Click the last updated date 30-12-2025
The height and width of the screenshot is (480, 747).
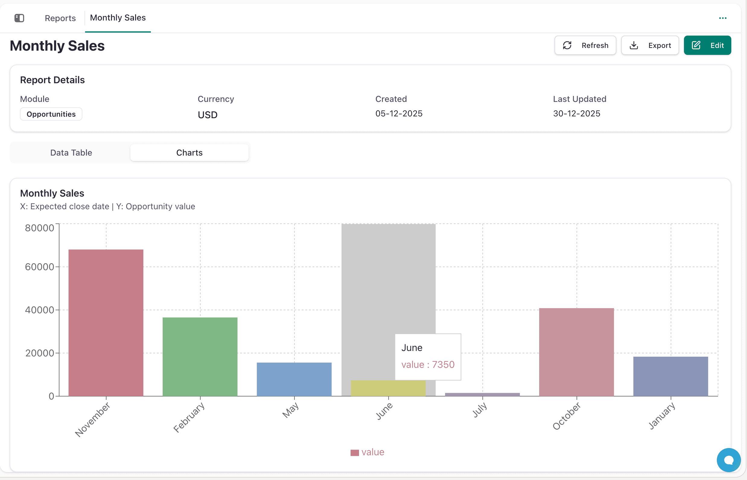[x=577, y=113]
